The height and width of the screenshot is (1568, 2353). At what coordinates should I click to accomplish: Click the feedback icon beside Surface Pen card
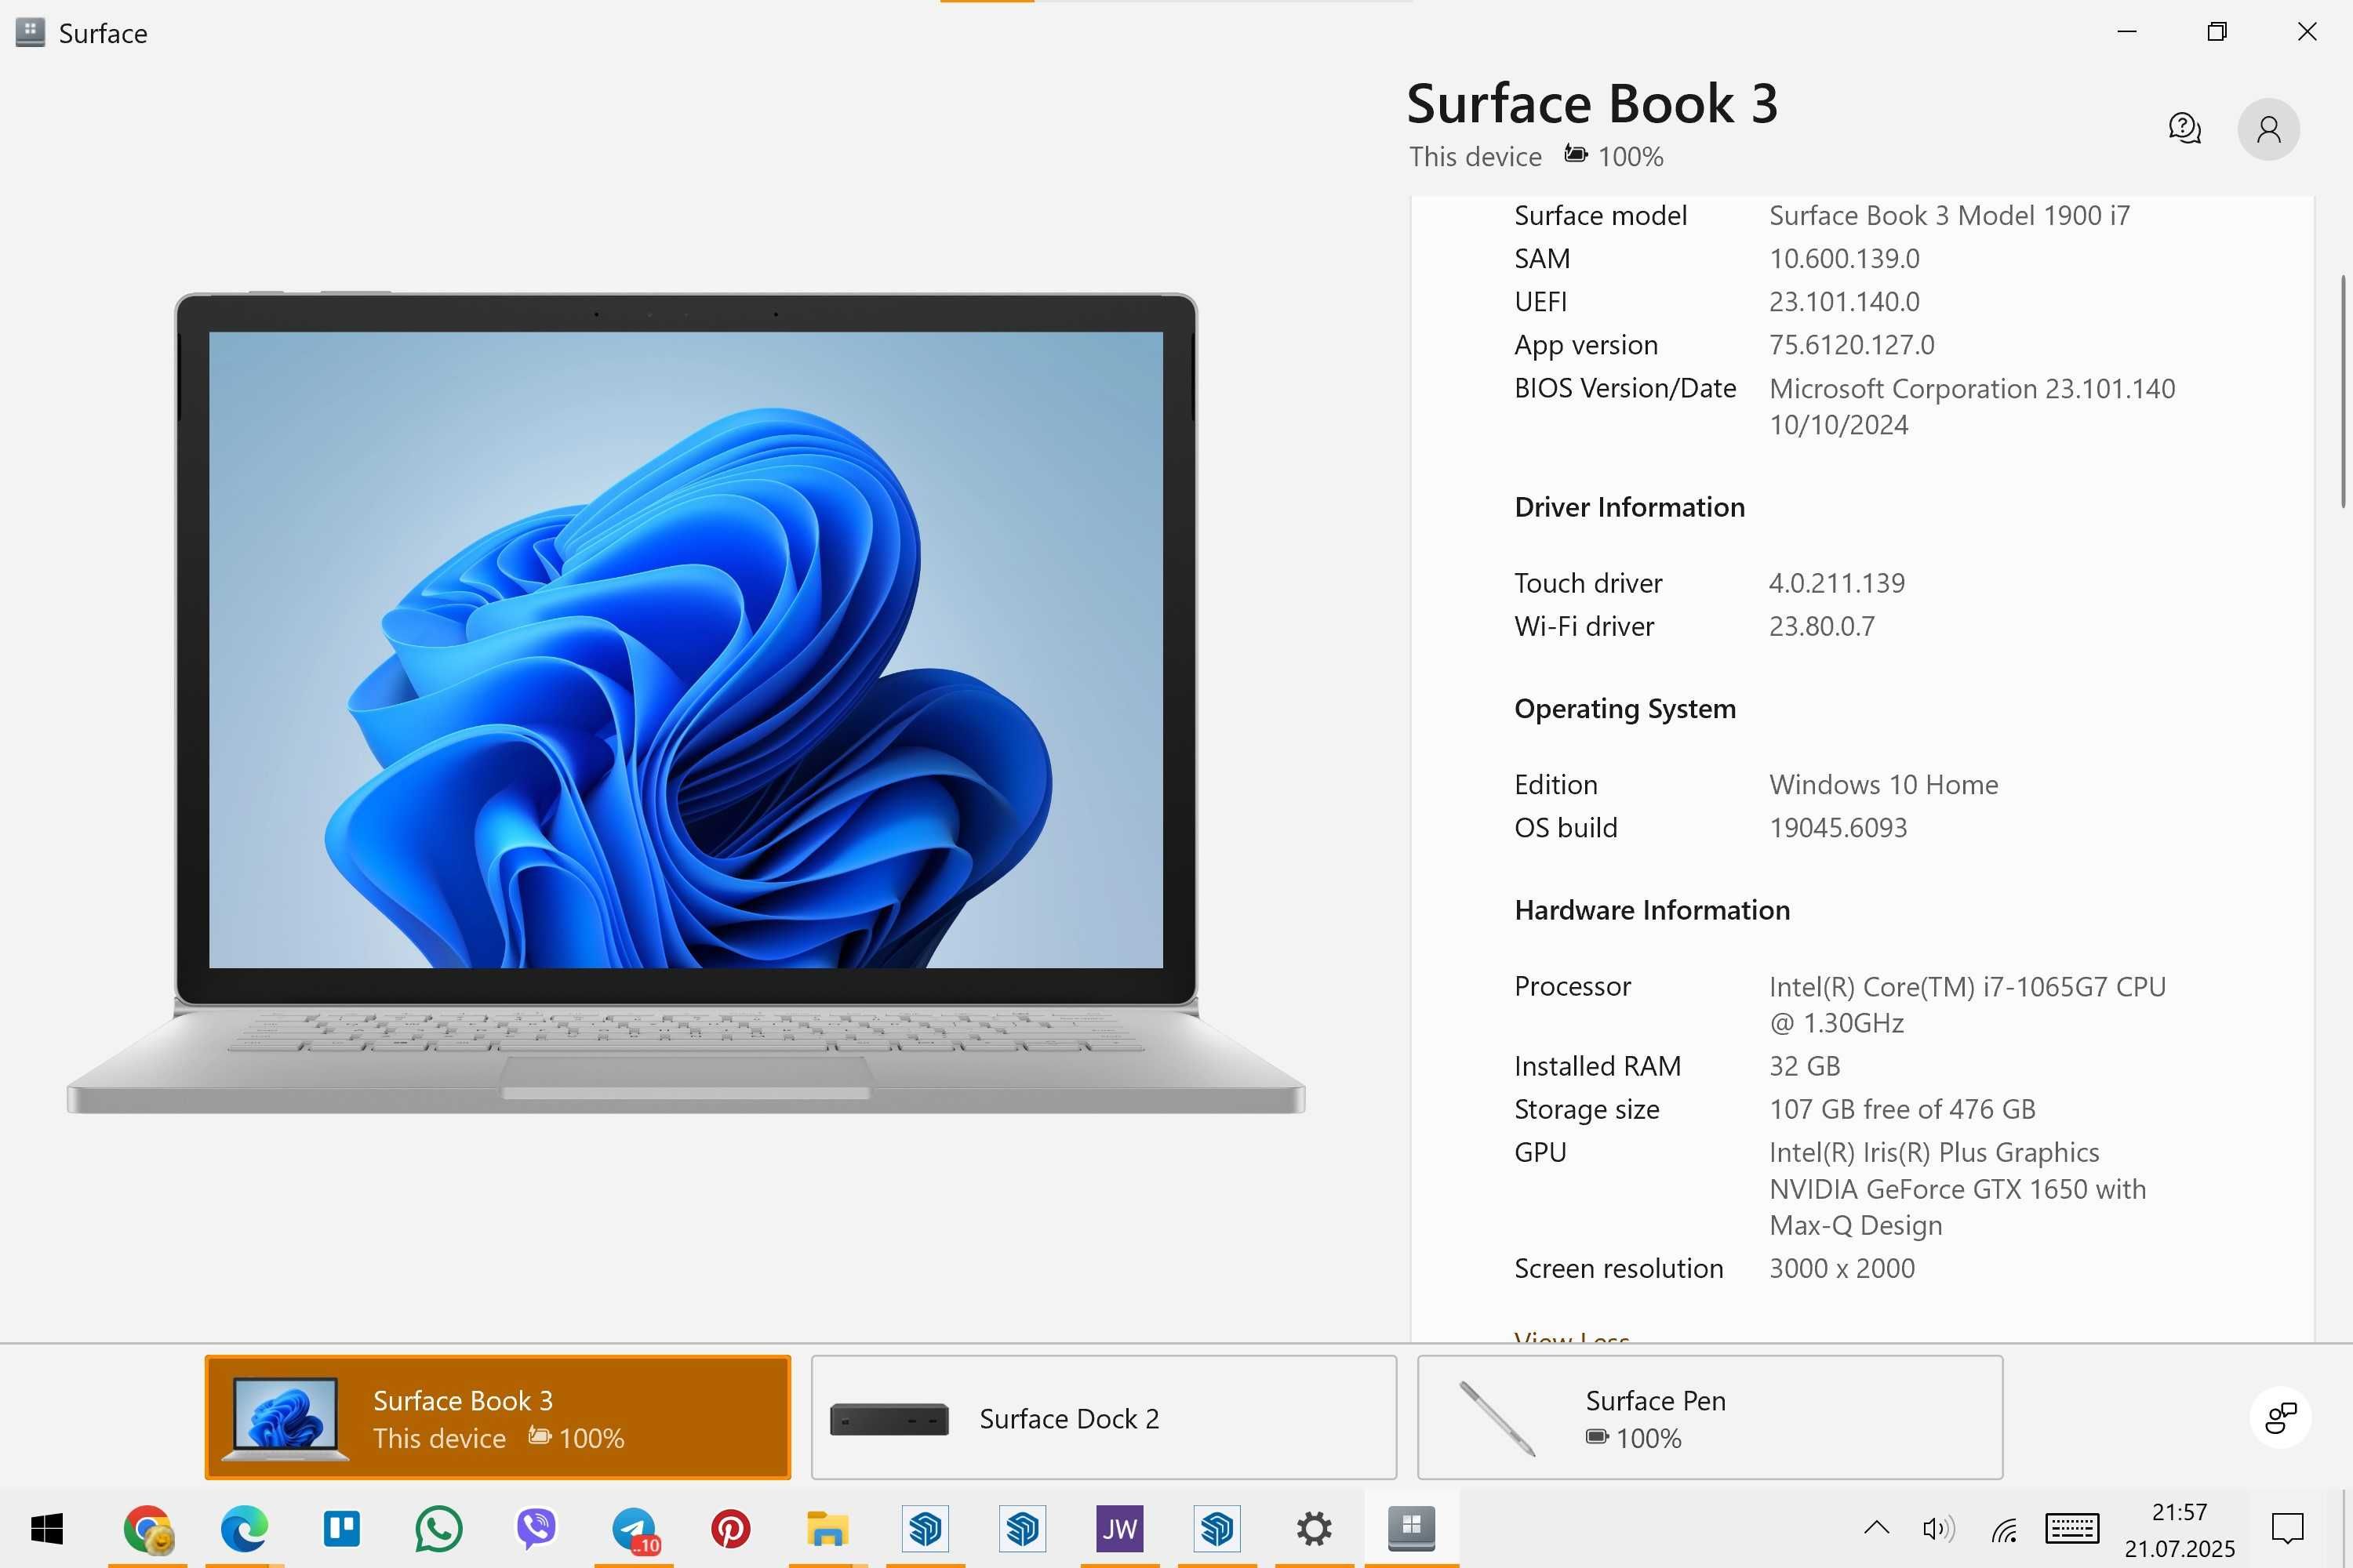click(x=2280, y=1417)
